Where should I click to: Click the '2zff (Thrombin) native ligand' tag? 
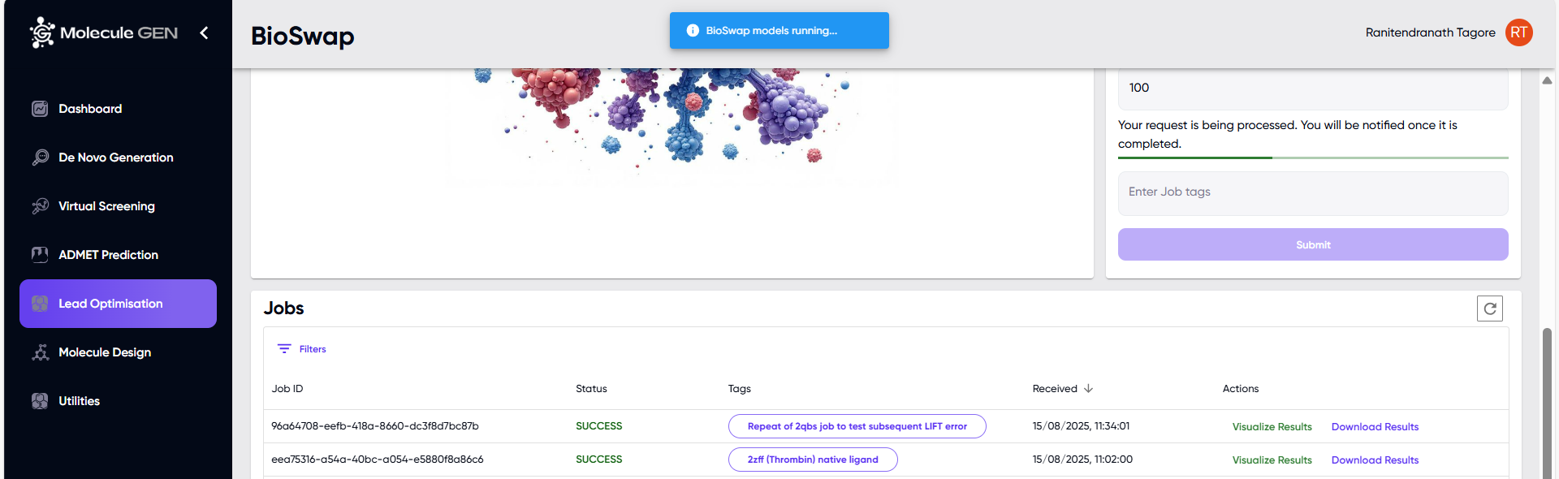pyautogui.click(x=813, y=460)
